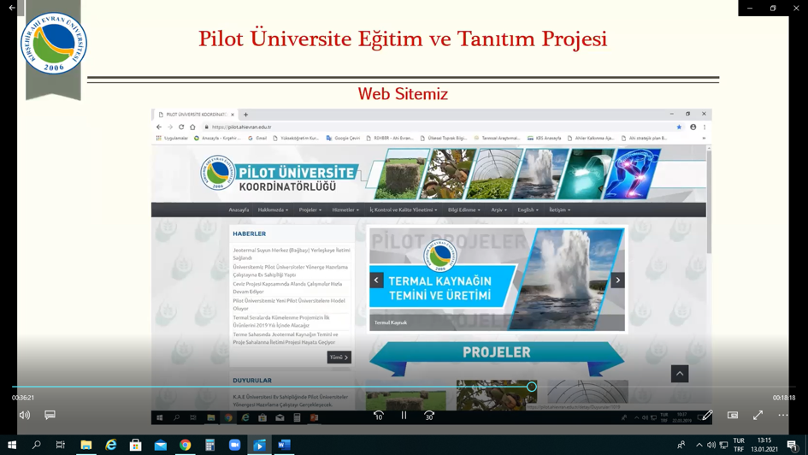Click the scroll-to-top arrow button
This screenshot has width=808, height=455.
tap(680, 374)
